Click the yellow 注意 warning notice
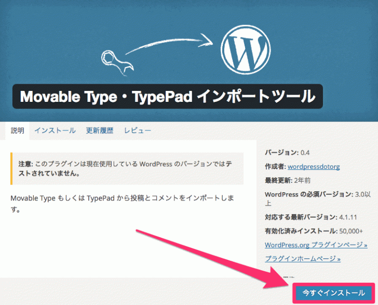The height and width of the screenshot is (305, 378). (127, 168)
